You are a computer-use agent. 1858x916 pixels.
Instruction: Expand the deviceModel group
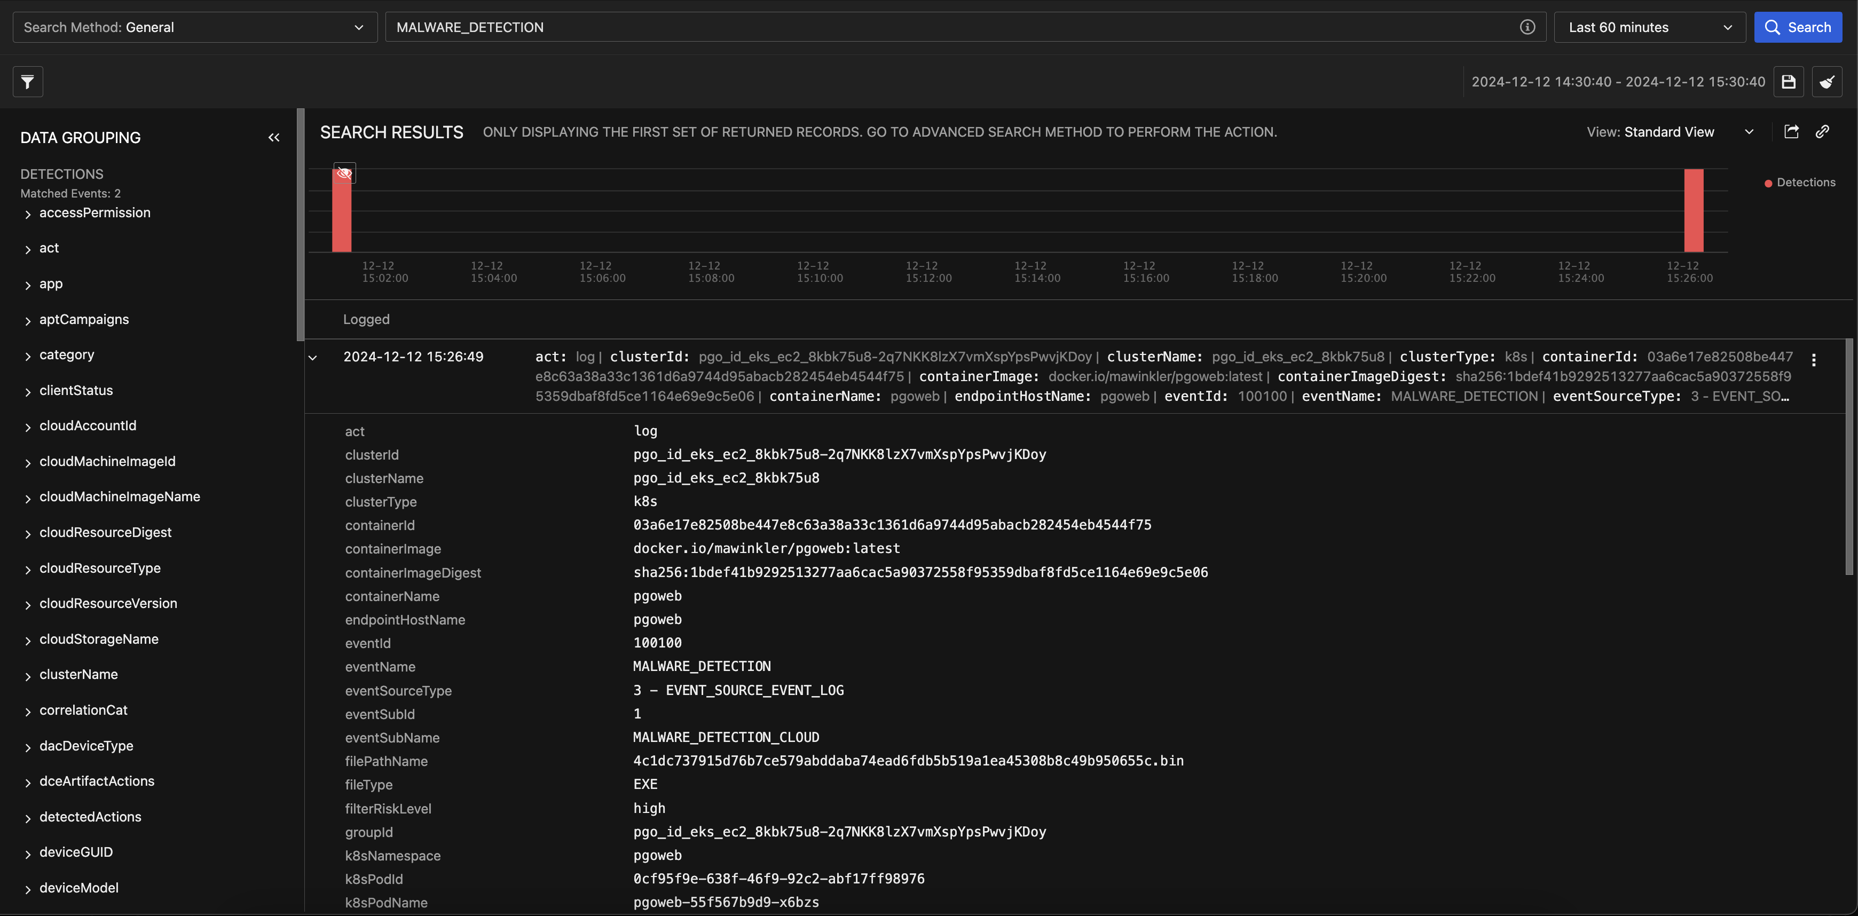[27, 889]
